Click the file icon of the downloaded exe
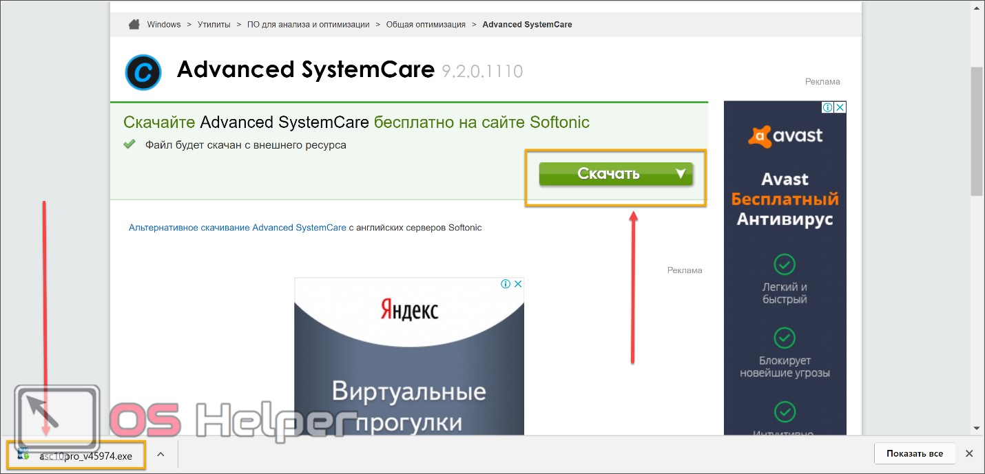This screenshot has height=474, width=985. [24, 454]
